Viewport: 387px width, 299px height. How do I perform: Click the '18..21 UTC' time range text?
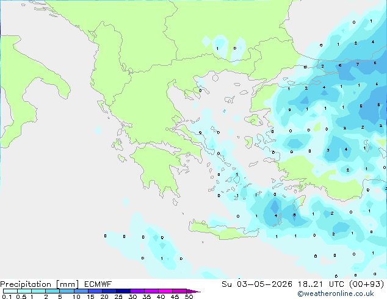321,284
